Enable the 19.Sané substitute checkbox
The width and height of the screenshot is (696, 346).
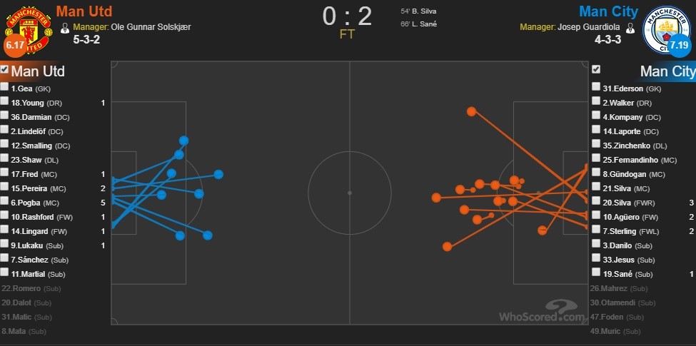pyautogui.click(x=596, y=274)
